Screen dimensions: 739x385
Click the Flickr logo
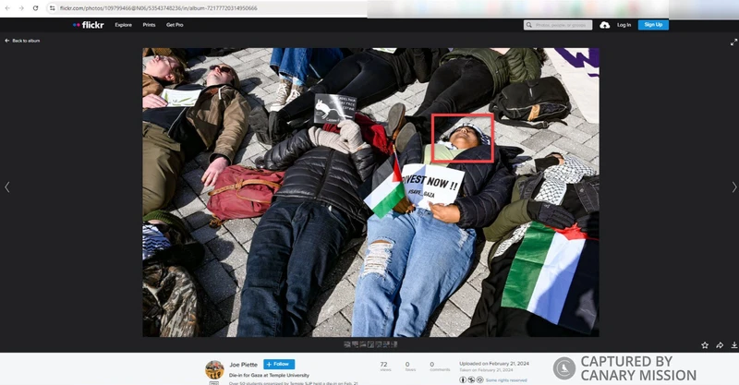(89, 25)
